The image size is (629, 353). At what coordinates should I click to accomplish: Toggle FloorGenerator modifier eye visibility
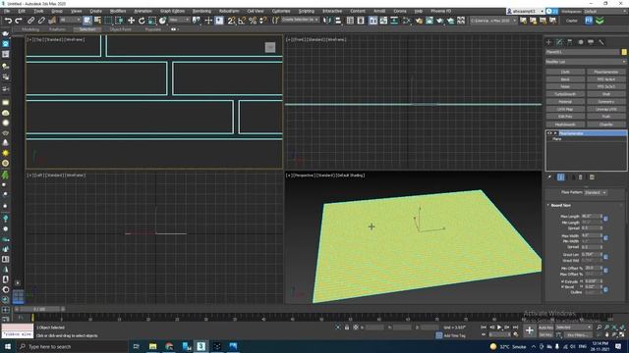coord(549,133)
